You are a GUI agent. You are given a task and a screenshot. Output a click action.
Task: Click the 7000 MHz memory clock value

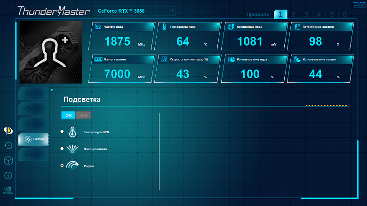pos(117,74)
